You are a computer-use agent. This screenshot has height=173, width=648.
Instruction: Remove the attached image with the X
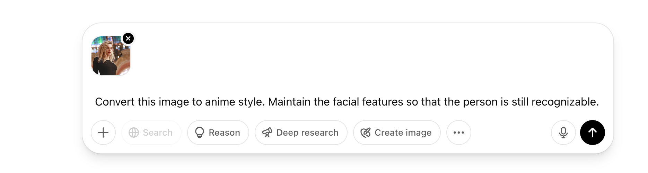pyautogui.click(x=128, y=38)
